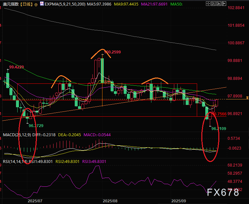This screenshot has width=249, height=204.
Task: Click the 100.2599 high price label
Action: [x=112, y=51]
